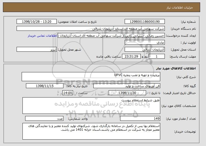Click the text ساعت باقی مانده
This screenshot has height=146, width=206.
click(x=109, y=57)
